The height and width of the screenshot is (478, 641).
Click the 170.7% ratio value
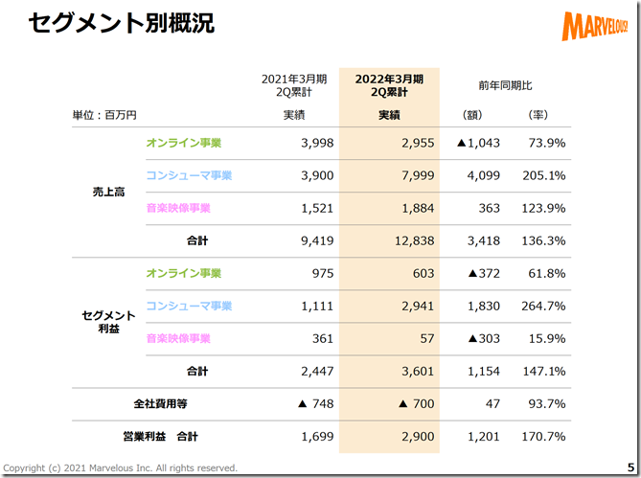[543, 436]
